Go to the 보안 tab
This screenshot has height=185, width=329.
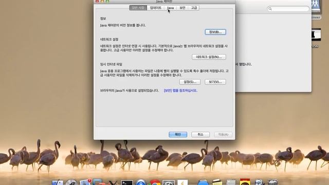tap(182, 8)
